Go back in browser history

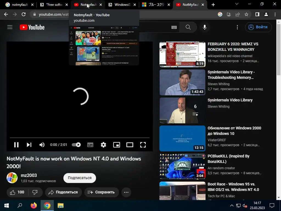(x=6, y=14)
